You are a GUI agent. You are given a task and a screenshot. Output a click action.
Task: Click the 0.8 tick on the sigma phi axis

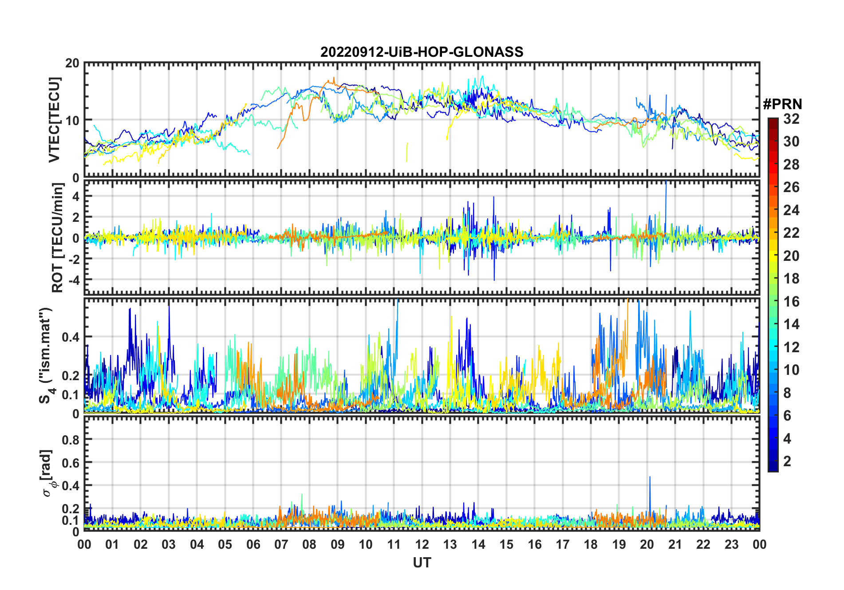pos(70,440)
